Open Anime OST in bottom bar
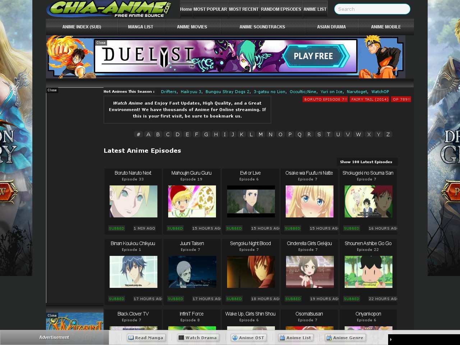Viewport: 460px width, 345px height. coord(249,337)
